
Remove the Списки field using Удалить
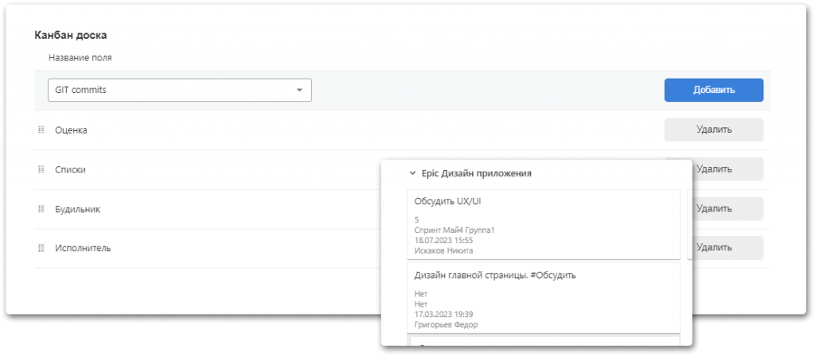point(724,169)
